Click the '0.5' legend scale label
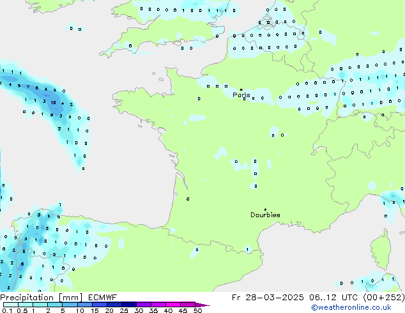 click(22, 310)
